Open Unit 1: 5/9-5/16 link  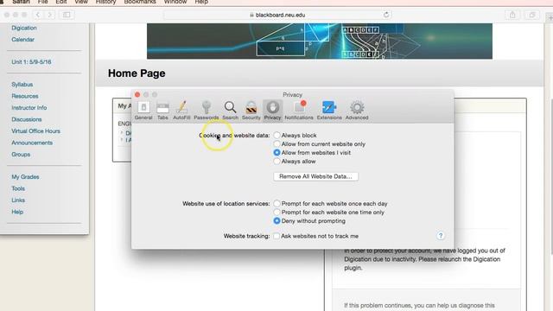[31, 62]
